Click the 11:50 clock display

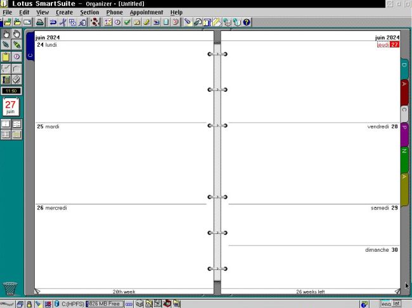[11, 91]
